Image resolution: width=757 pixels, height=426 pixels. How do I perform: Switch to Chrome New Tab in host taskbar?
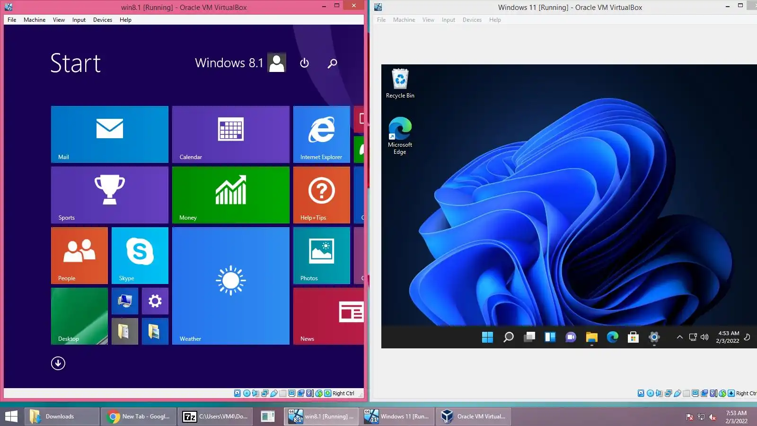[x=139, y=417]
